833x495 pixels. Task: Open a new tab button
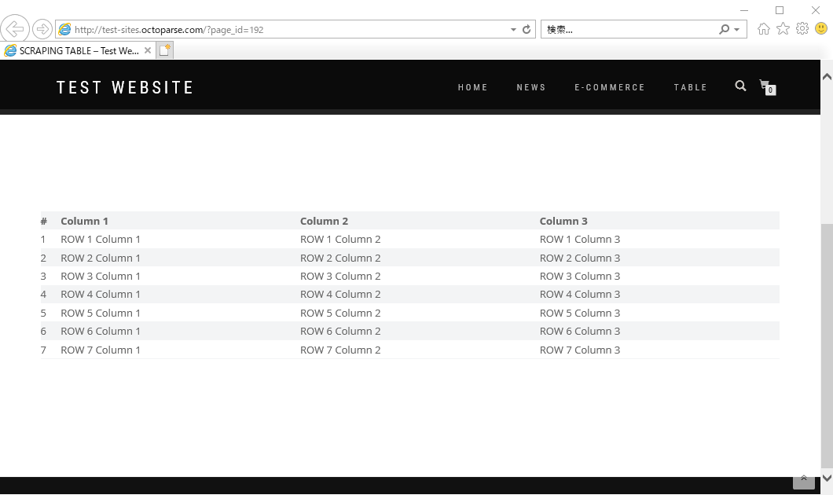tap(165, 50)
